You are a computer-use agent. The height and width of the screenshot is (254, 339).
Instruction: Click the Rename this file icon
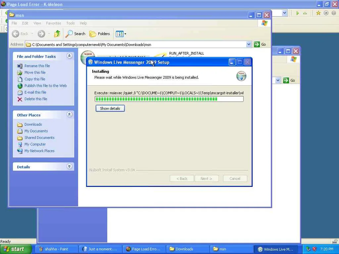click(x=20, y=66)
